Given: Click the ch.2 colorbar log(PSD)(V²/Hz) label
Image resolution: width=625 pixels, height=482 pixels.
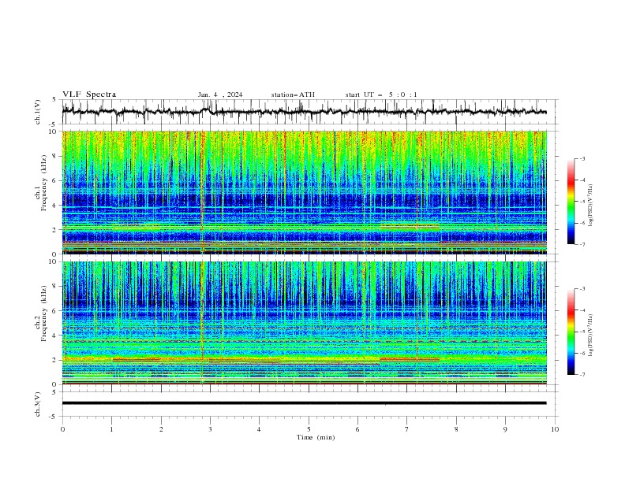Looking at the screenshot, I should click(590, 336).
